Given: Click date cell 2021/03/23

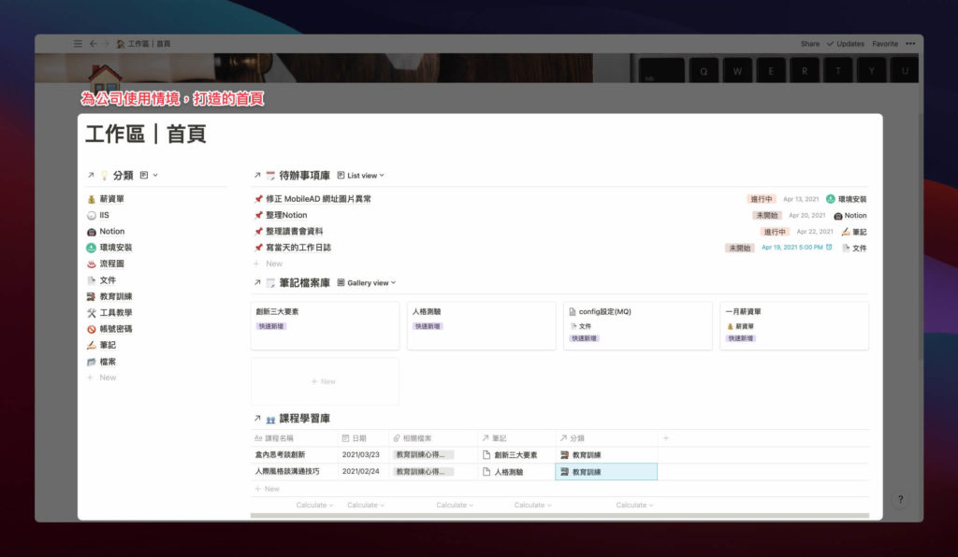Looking at the screenshot, I should pyautogui.click(x=363, y=454).
